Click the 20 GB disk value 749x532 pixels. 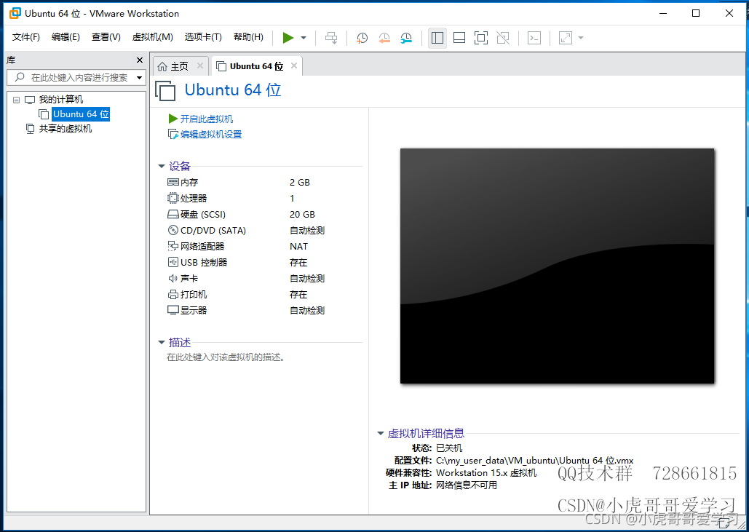point(302,215)
